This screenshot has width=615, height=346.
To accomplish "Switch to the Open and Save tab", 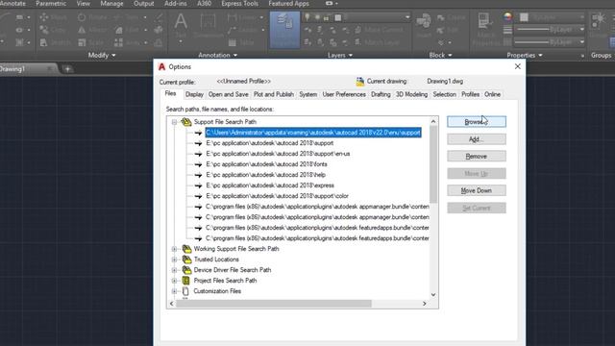I will tap(229, 94).
